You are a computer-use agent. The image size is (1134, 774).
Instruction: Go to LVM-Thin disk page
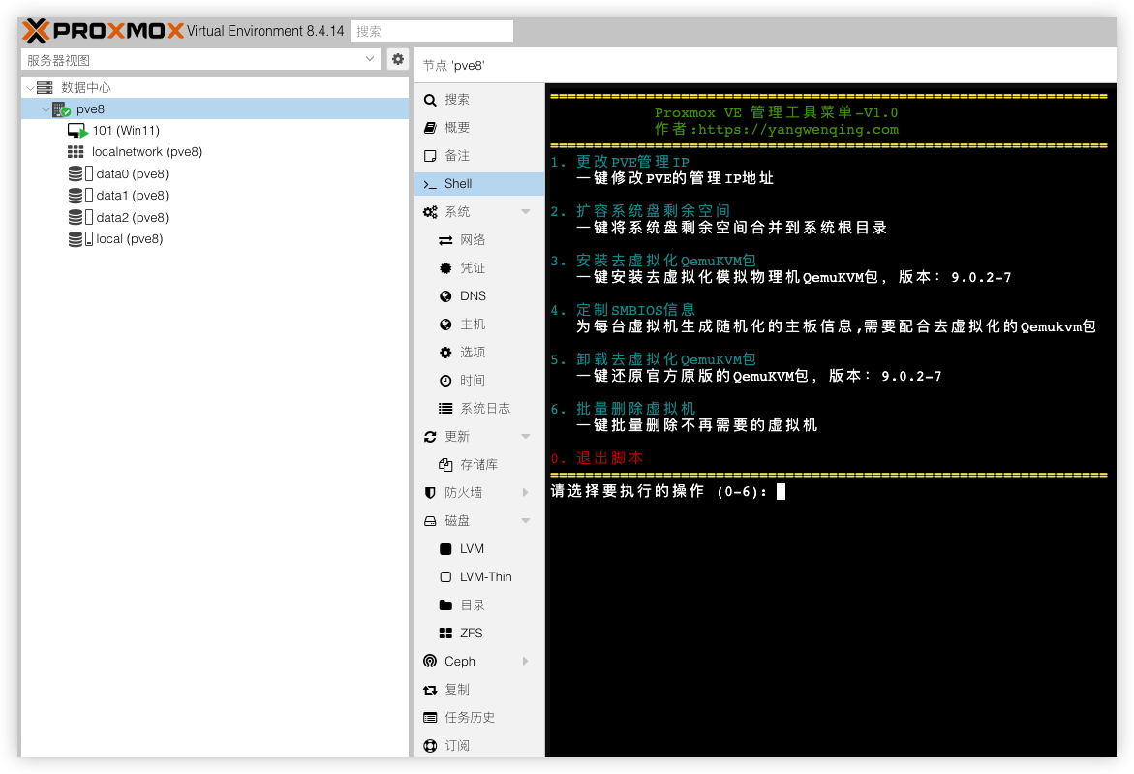click(485, 577)
